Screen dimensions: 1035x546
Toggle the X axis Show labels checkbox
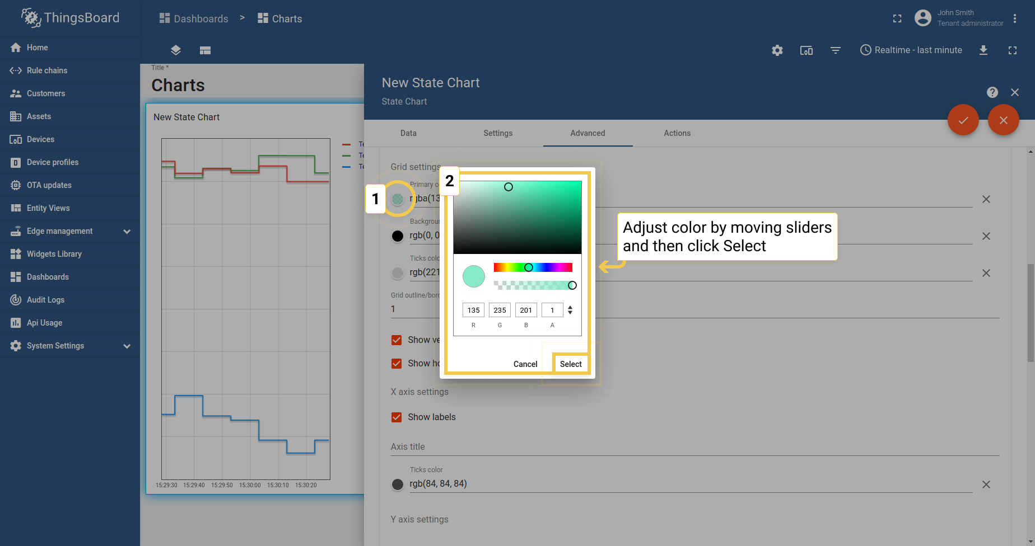397,417
